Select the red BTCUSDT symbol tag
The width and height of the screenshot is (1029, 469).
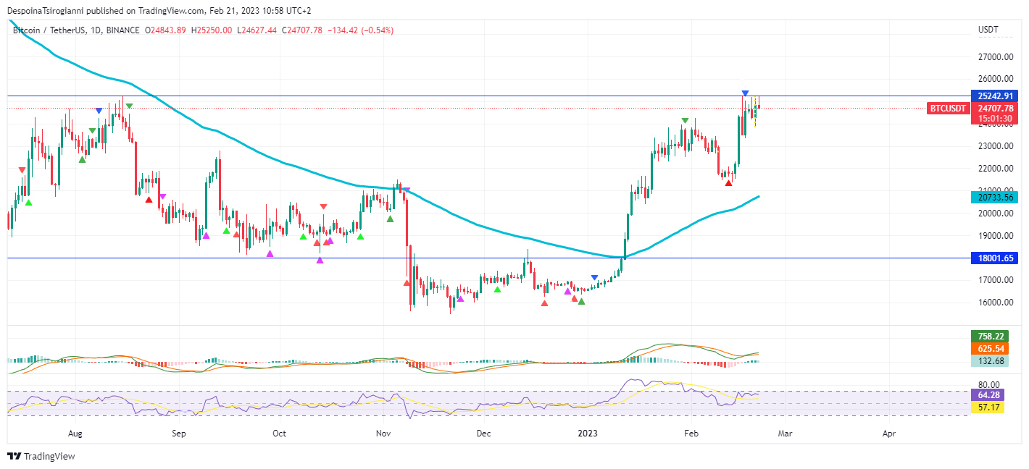947,108
